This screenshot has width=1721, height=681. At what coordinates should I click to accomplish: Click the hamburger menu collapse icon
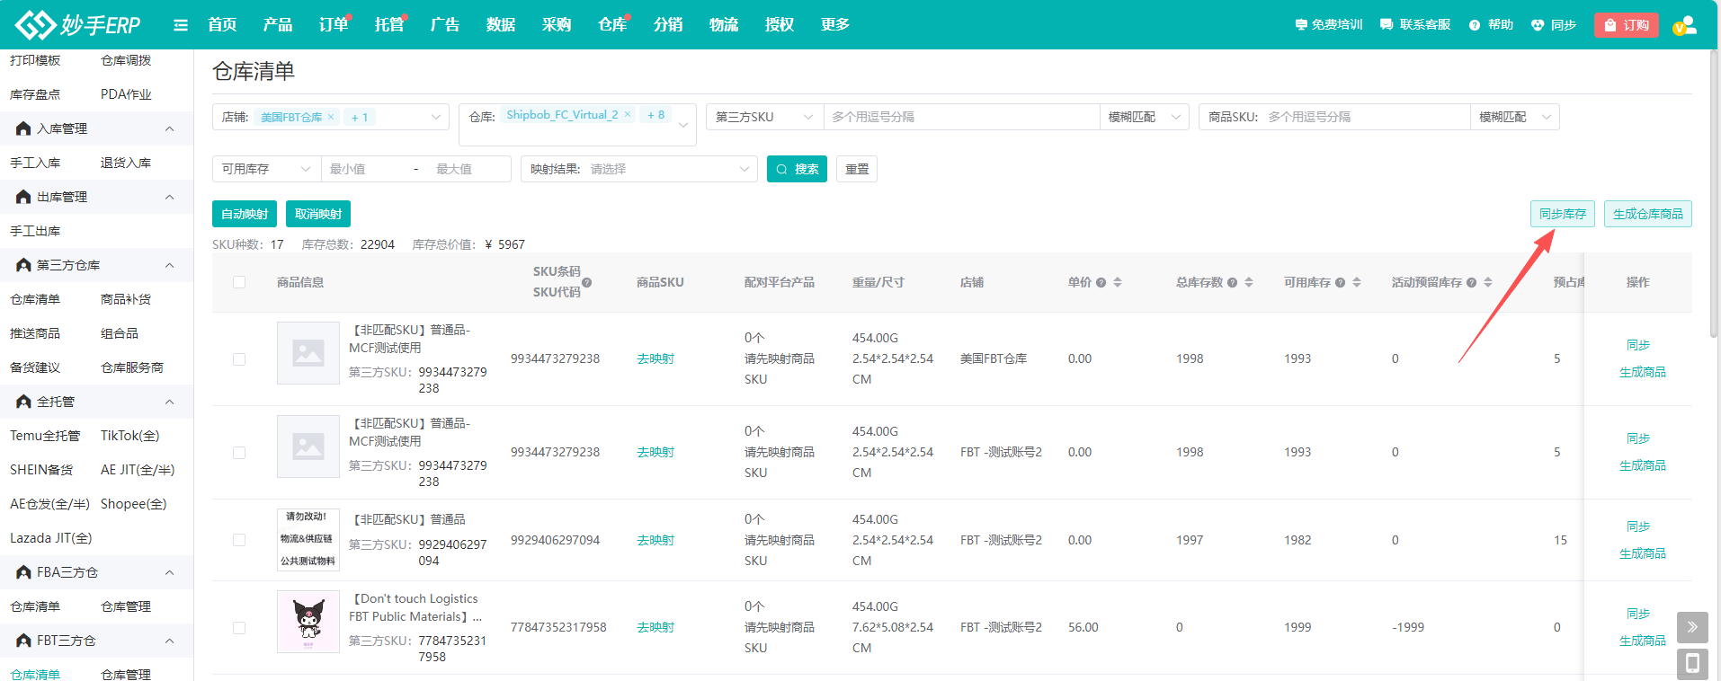[181, 25]
